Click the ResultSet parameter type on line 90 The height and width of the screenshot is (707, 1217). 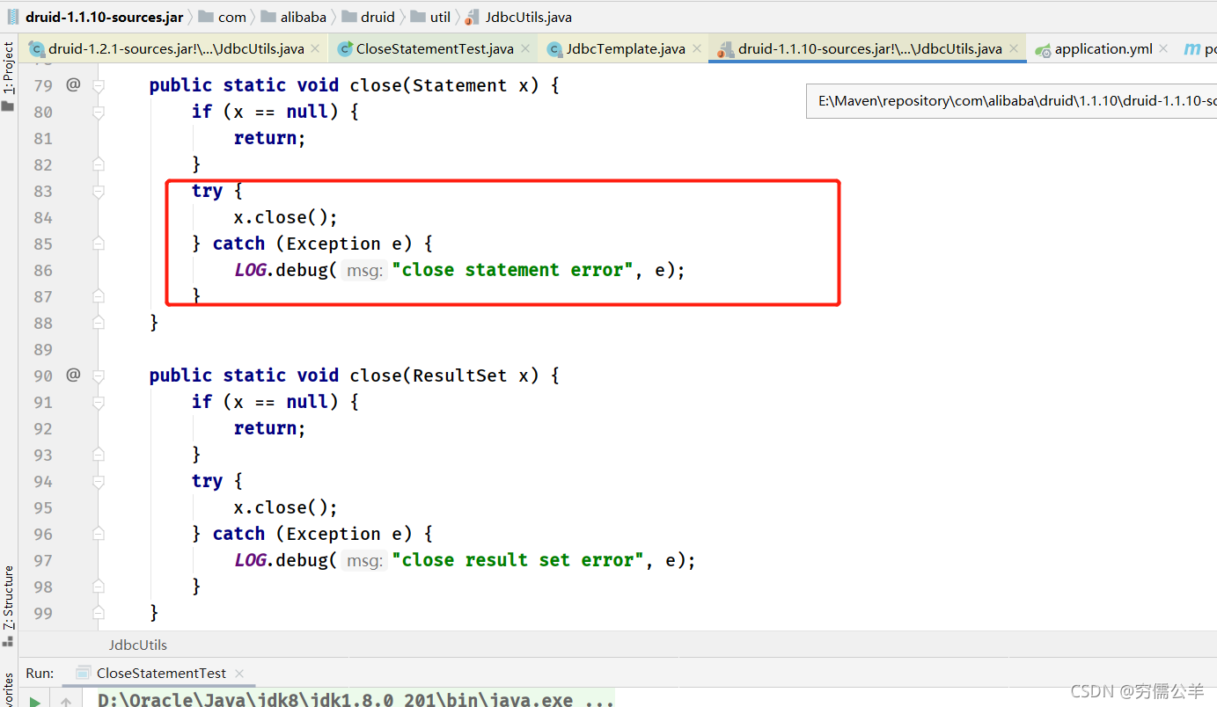tap(460, 375)
